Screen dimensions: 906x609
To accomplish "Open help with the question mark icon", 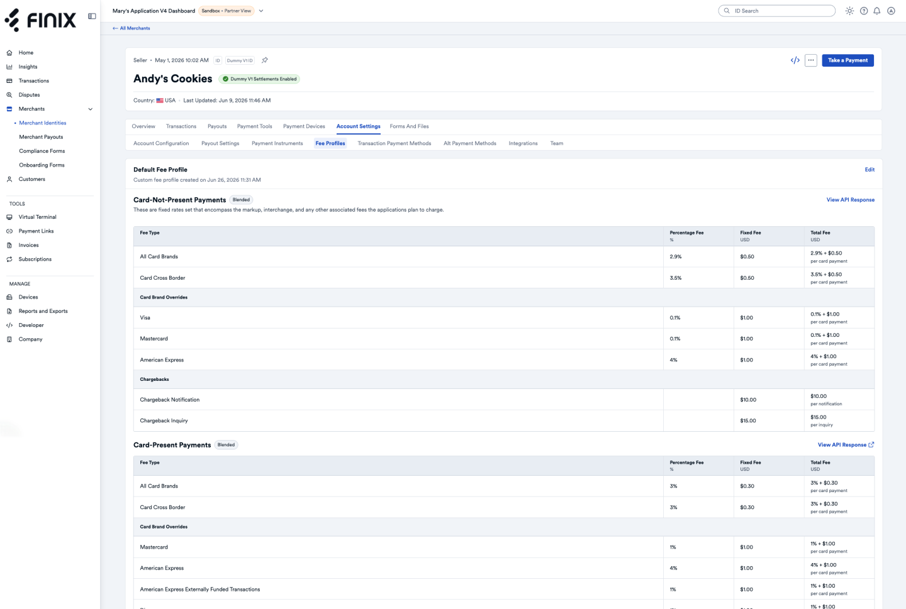I will coord(864,11).
